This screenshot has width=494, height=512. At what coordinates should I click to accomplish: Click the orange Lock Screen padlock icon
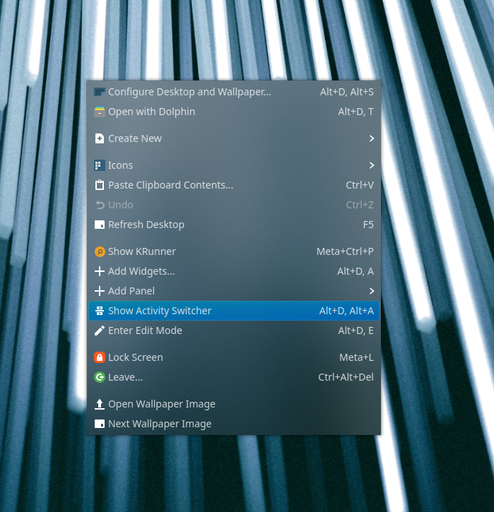(100, 357)
